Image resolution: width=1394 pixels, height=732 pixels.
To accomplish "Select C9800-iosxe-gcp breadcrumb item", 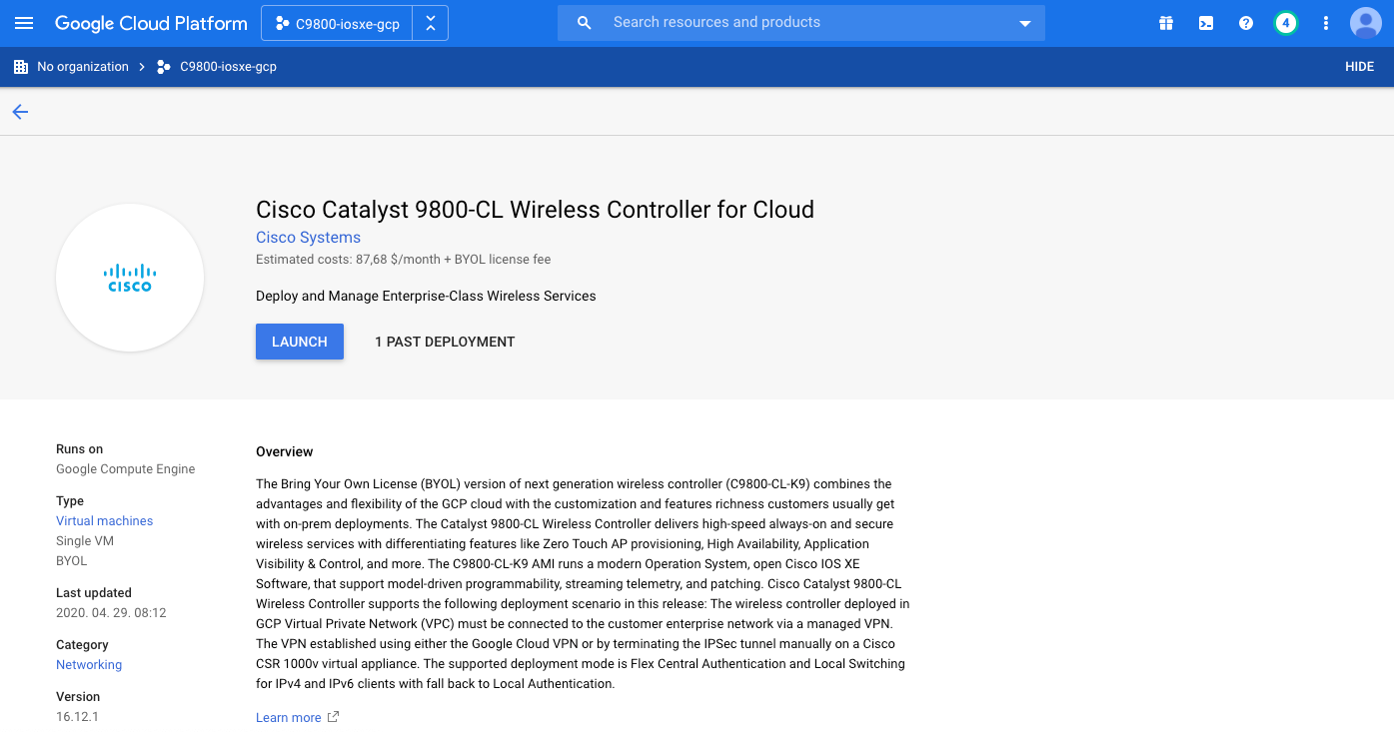I will 228,67.
